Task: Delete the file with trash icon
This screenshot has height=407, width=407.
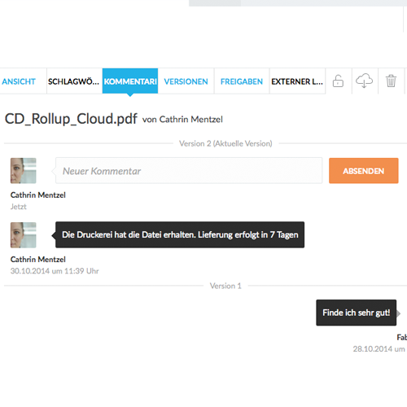Action: point(391,81)
